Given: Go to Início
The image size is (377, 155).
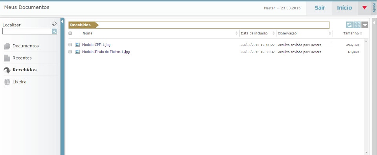Looking at the screenshot, I should click(x=344, y=8).
